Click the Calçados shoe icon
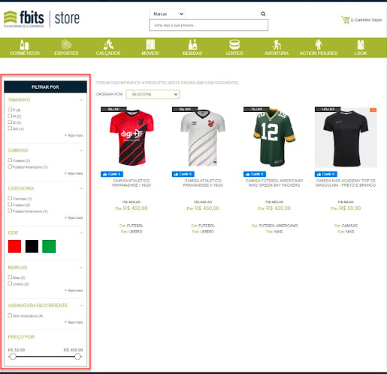Image resolution: width=387 pixels, height=374 pixels. tap(108, 44)
